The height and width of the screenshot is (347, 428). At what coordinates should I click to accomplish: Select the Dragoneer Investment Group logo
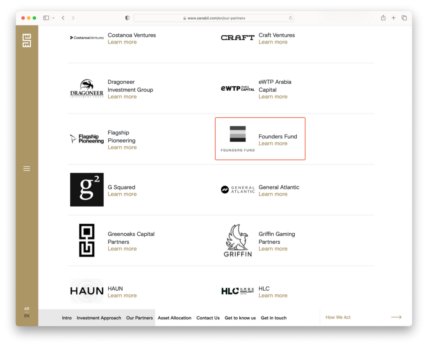click(x=87, y=88)
